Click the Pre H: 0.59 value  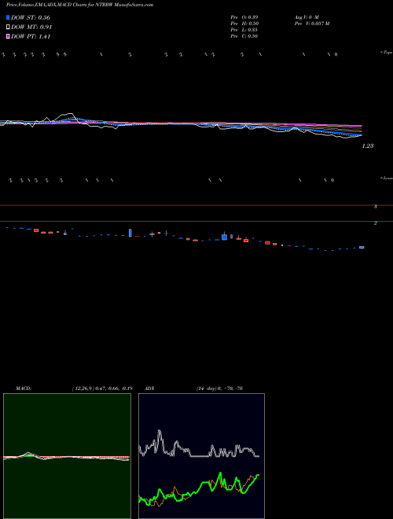244,24
